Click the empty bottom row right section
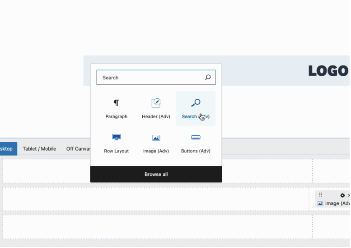The image size is (351, 248). 331,226
